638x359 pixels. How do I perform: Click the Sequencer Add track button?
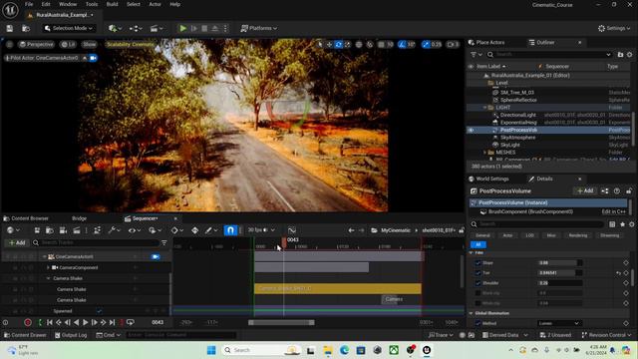[17, 242]
